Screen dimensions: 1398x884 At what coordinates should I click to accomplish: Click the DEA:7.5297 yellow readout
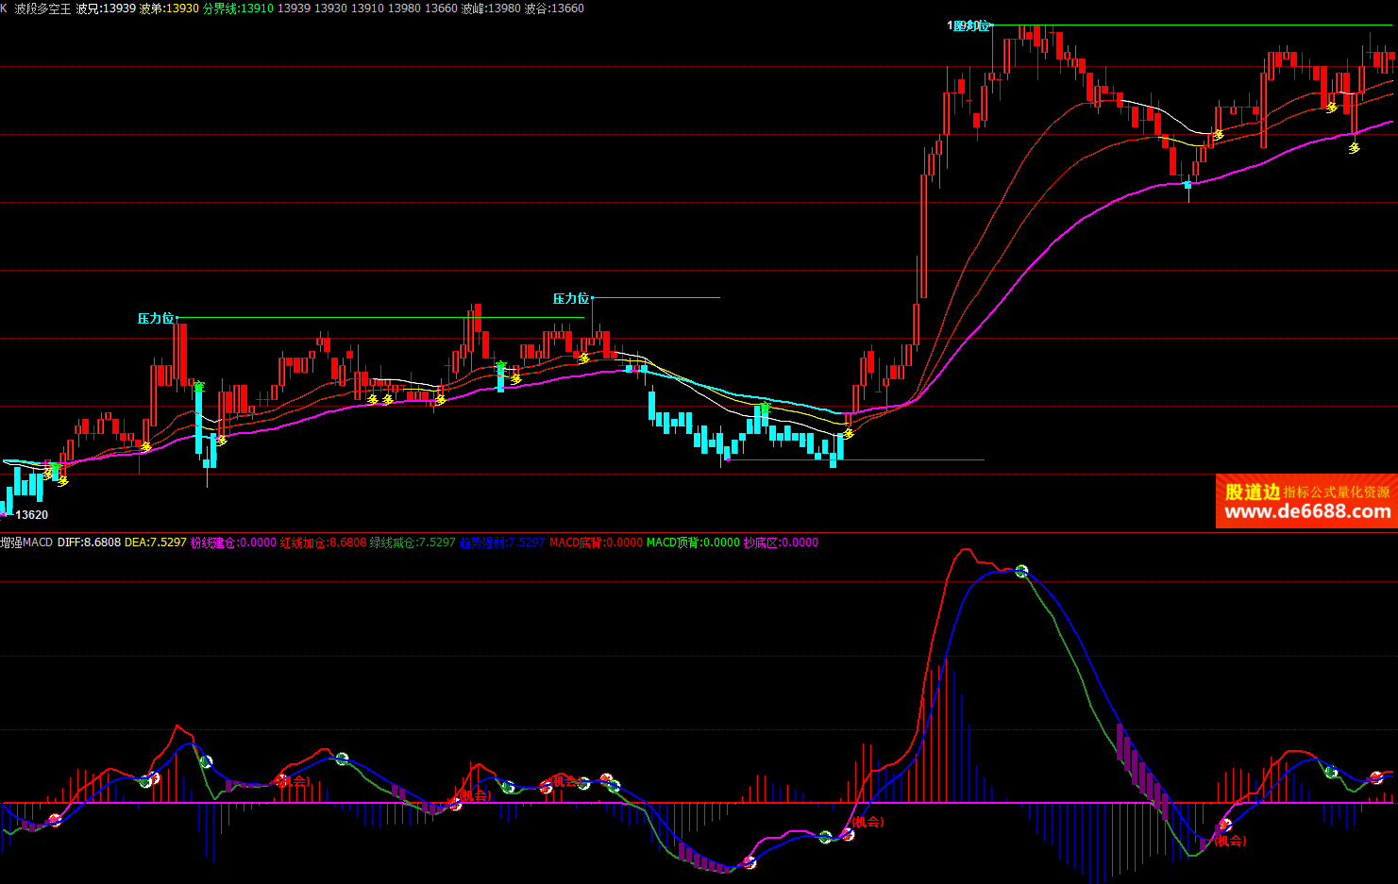pos(156,542)
